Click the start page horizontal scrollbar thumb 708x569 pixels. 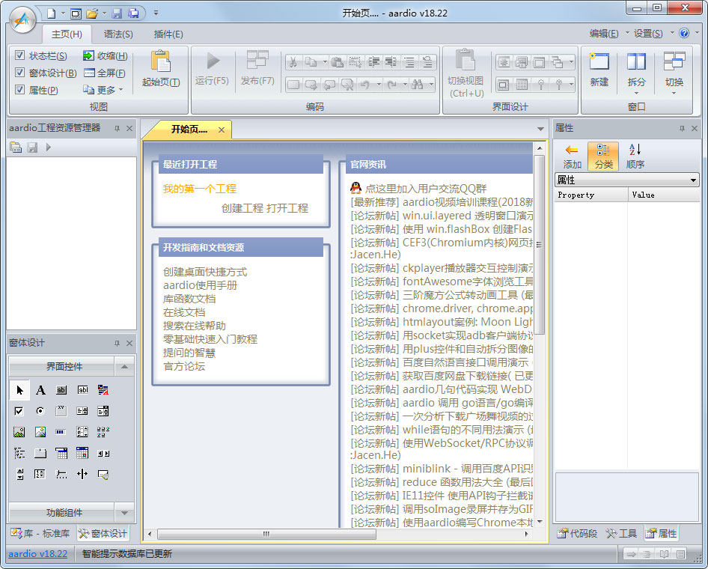click(x=266, y=534)
